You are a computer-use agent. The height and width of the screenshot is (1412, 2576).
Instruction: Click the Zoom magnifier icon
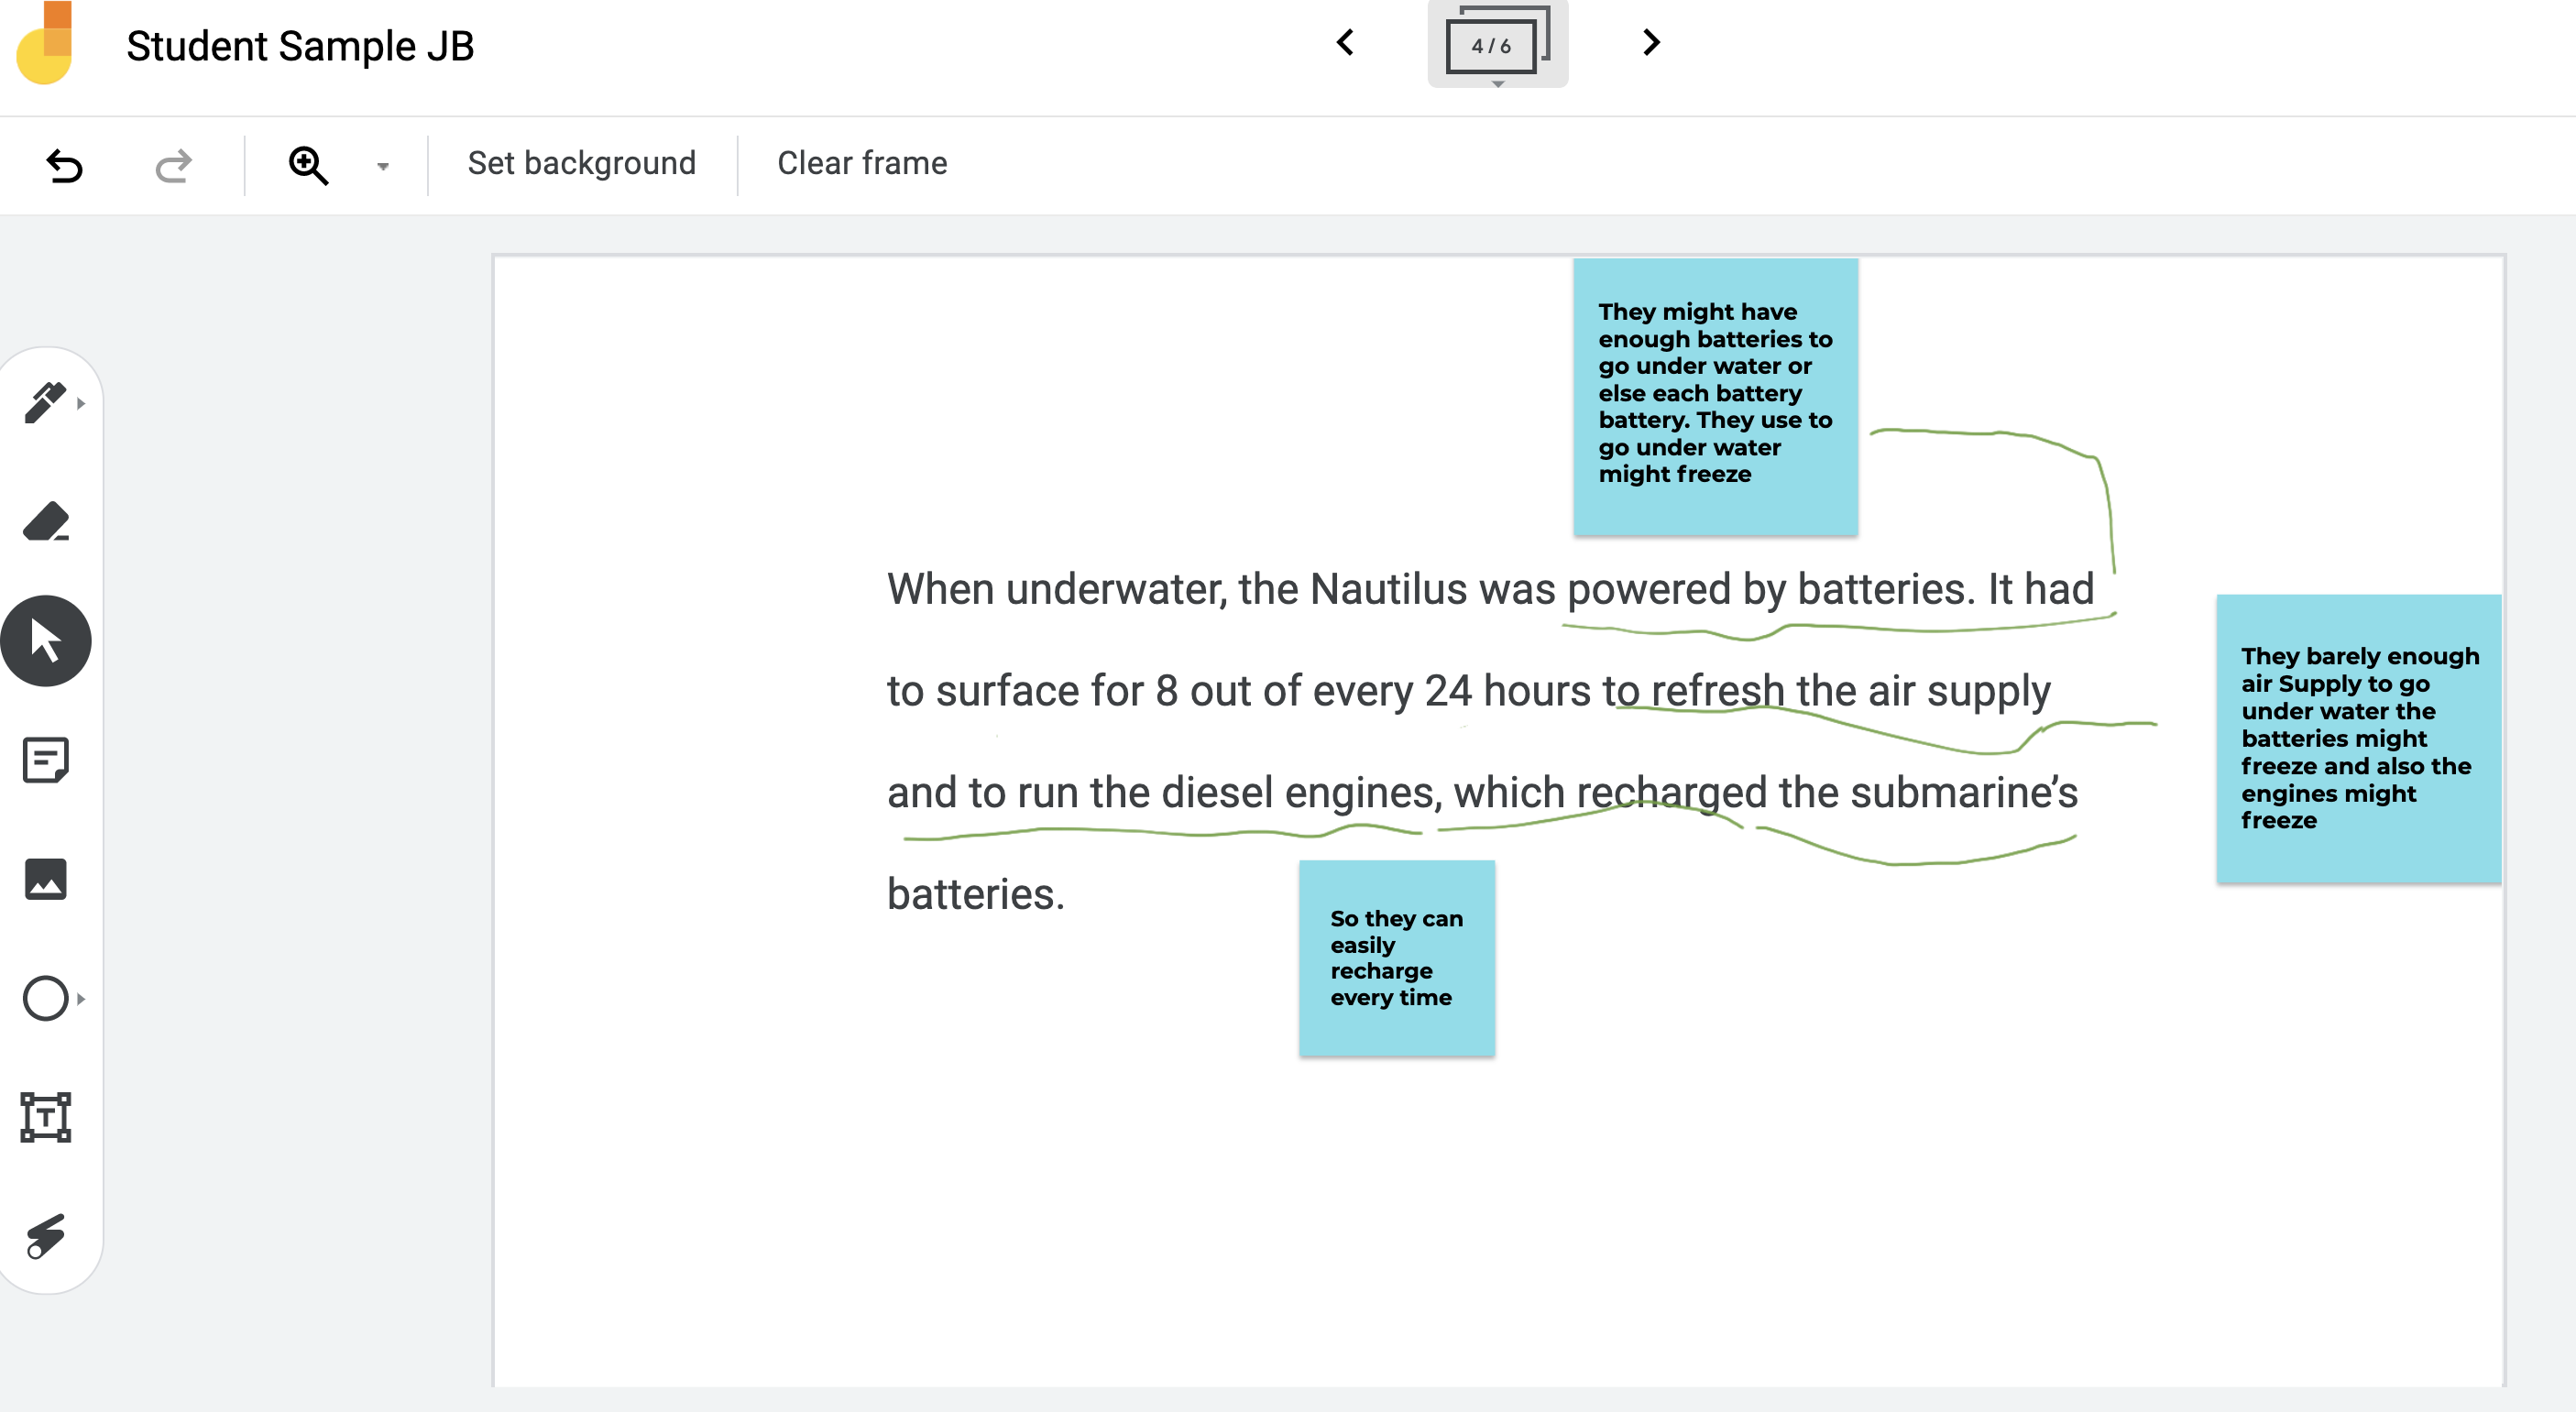tap(308, 165)
